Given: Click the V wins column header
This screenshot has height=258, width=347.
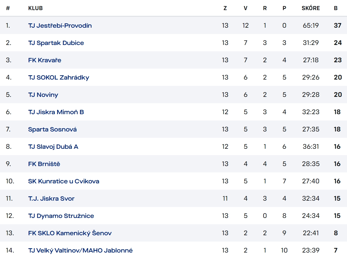Looking at the screenshot, I should (245, 8).
